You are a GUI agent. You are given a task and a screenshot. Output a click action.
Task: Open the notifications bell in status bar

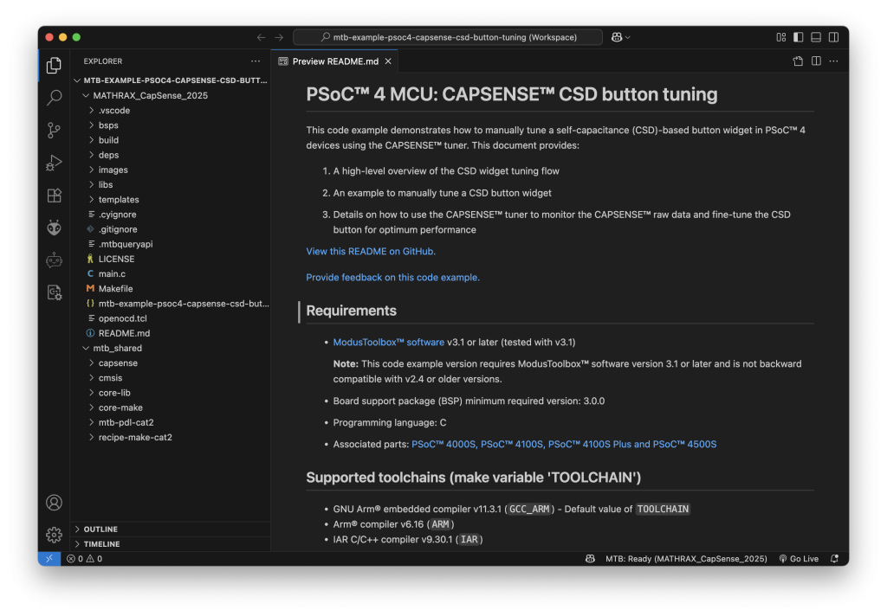coord(834,558)
